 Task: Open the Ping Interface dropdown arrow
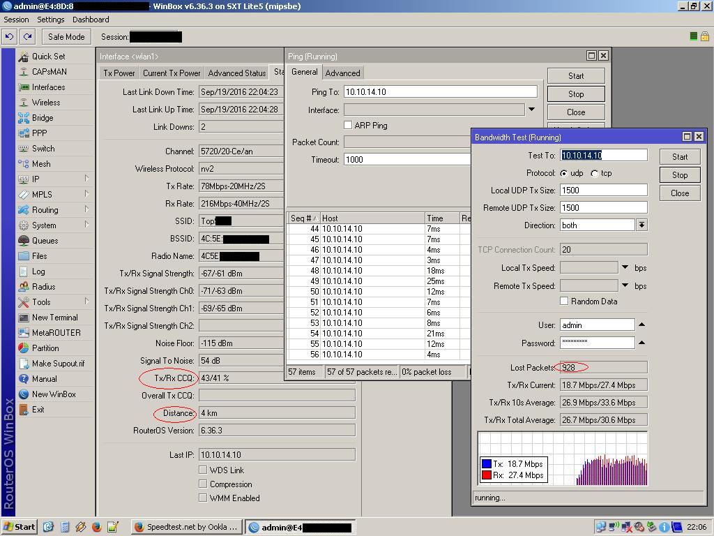pyautogui.click(x=531, y=110)
